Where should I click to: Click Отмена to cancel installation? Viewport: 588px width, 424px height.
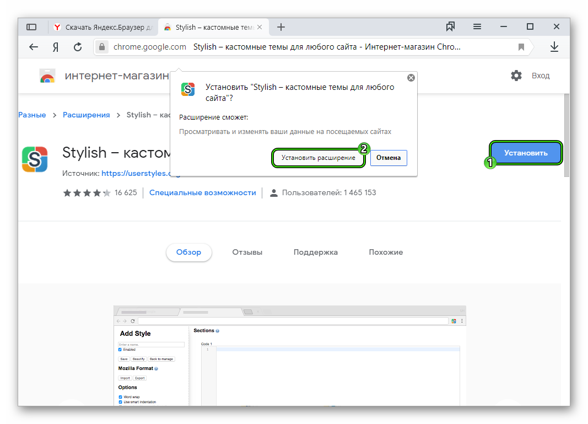click(389, 158)
